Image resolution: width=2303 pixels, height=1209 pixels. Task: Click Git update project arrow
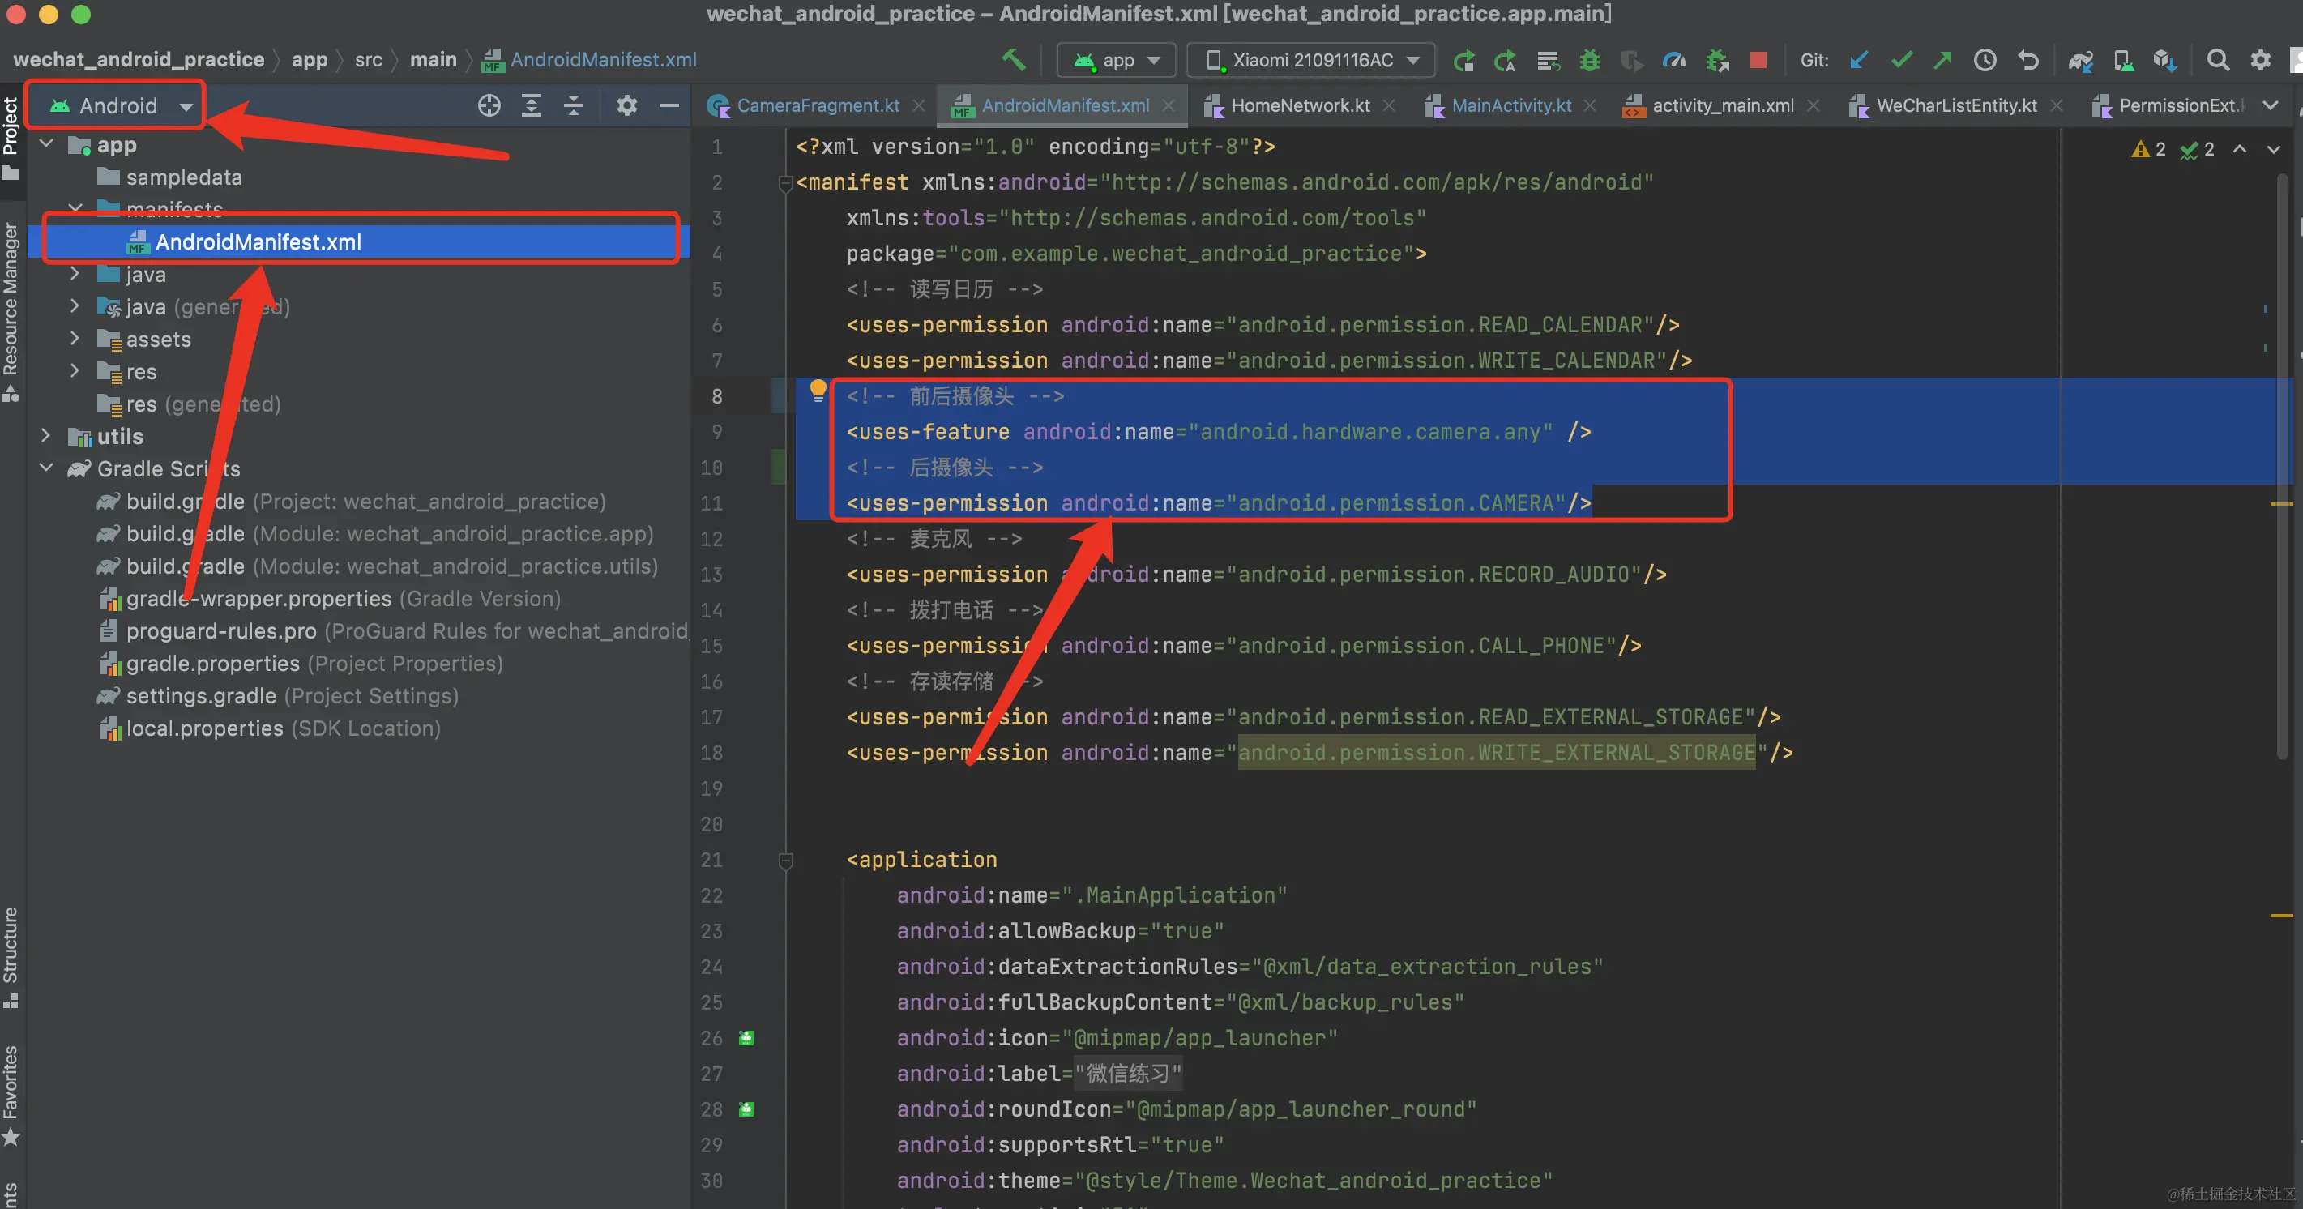pos(1859,60)
